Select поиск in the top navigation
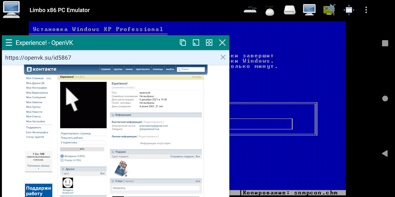395x197 pixels. pos(129,69)
